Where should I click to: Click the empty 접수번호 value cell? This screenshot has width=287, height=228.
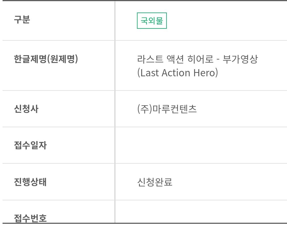(201, 212)
